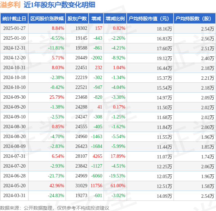Select the date cell 2024-03-31
The height and width of the screenshot is (211, 216).
[x=15, y=196]
